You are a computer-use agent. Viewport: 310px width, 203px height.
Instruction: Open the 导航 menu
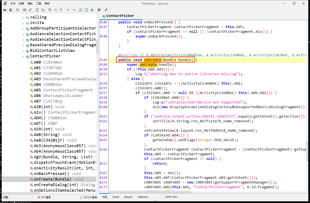30,4
